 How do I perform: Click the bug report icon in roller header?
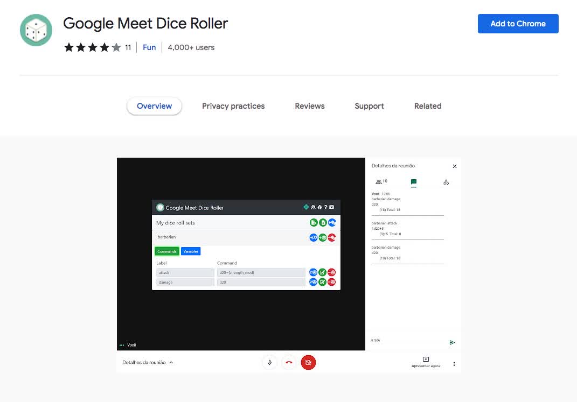pos(319,207)
